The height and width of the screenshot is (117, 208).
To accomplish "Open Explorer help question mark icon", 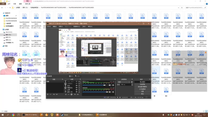I will (207, 4).
